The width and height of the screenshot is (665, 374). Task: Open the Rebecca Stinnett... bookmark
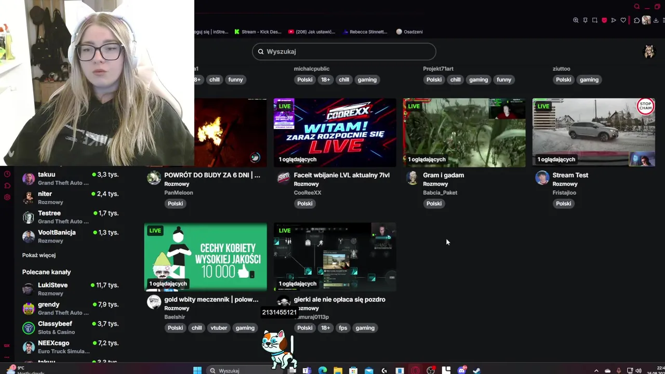click(365, 32)
